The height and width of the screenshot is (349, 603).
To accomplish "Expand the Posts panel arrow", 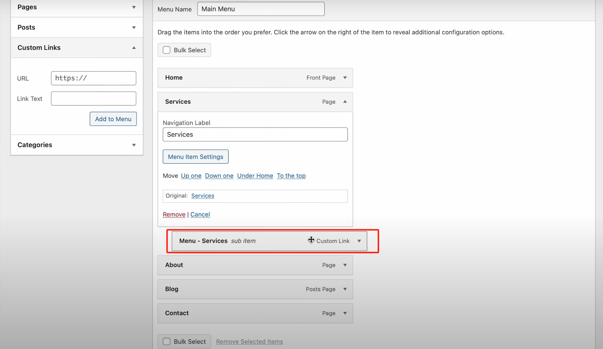I will click(x=134, y=27).
